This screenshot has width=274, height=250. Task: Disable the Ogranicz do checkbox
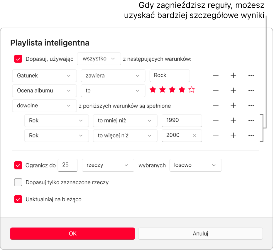click(x=18, y=165)
